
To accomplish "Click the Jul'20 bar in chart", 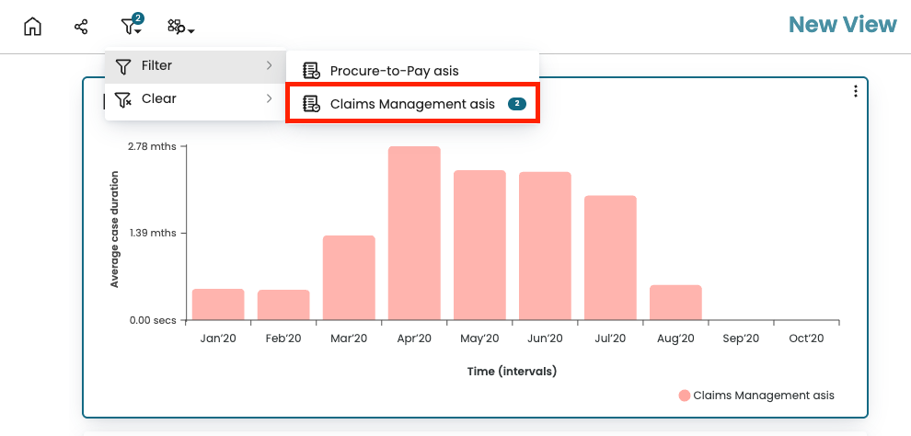I will tap(610, 258).
